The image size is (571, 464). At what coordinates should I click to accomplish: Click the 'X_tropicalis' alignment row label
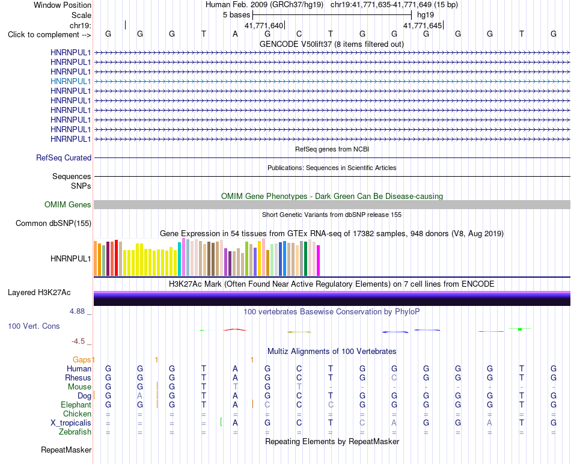click(x=71, y=423)
